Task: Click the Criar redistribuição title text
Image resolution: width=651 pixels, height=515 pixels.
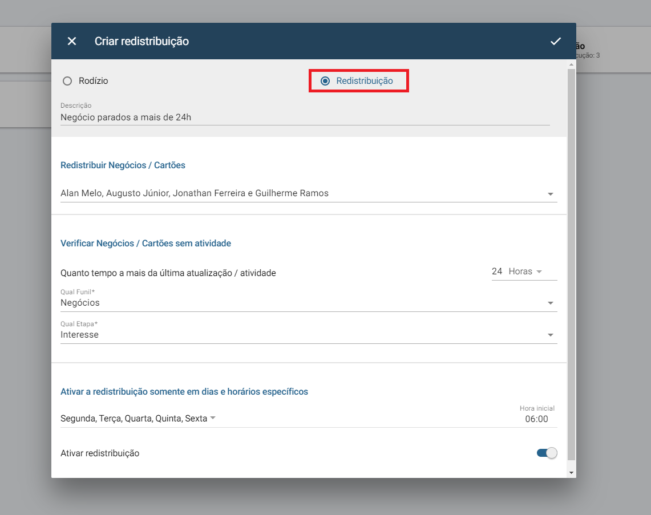Action: click(x=141, y=41)
